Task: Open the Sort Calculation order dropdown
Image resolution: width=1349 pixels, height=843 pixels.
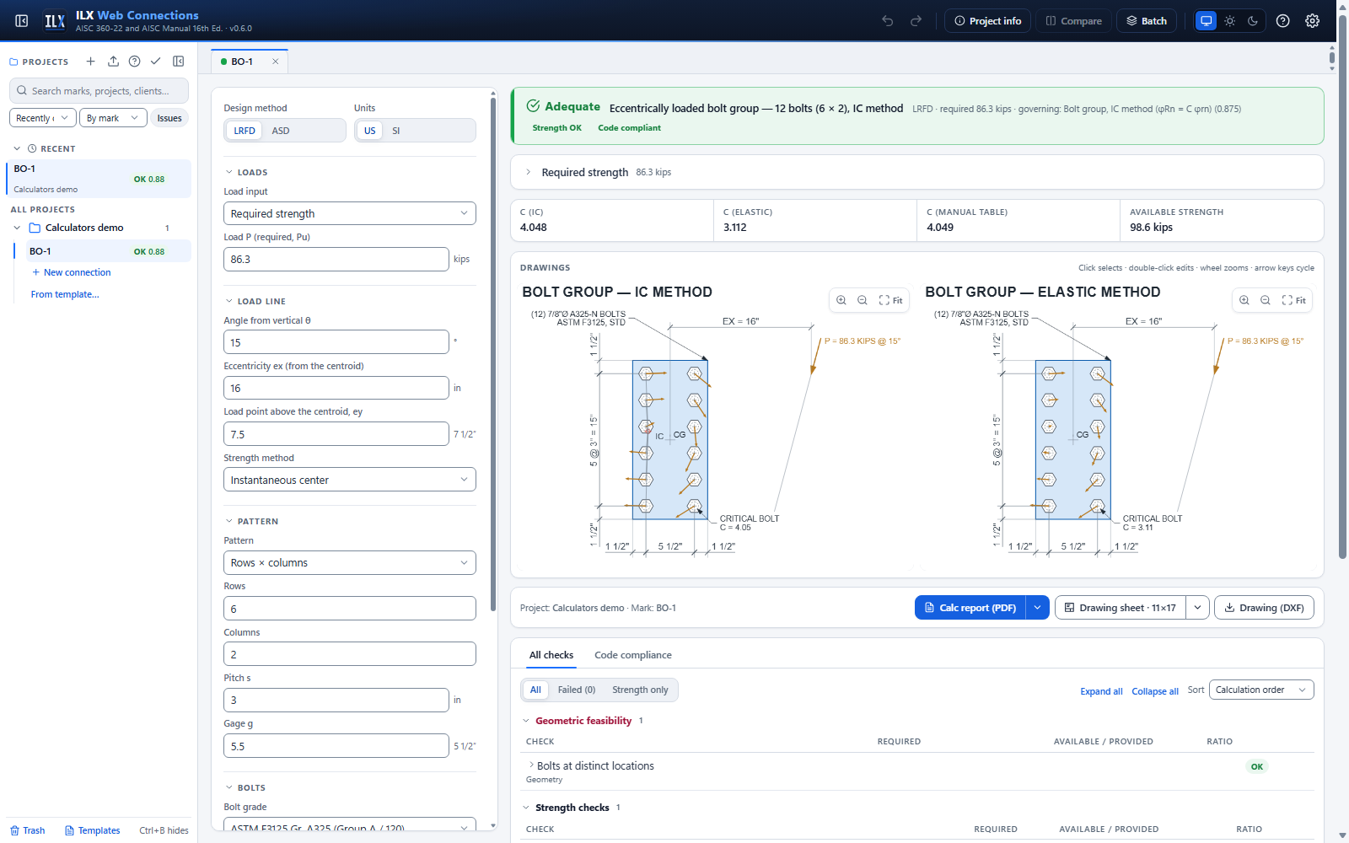Action: point(1261,690)
